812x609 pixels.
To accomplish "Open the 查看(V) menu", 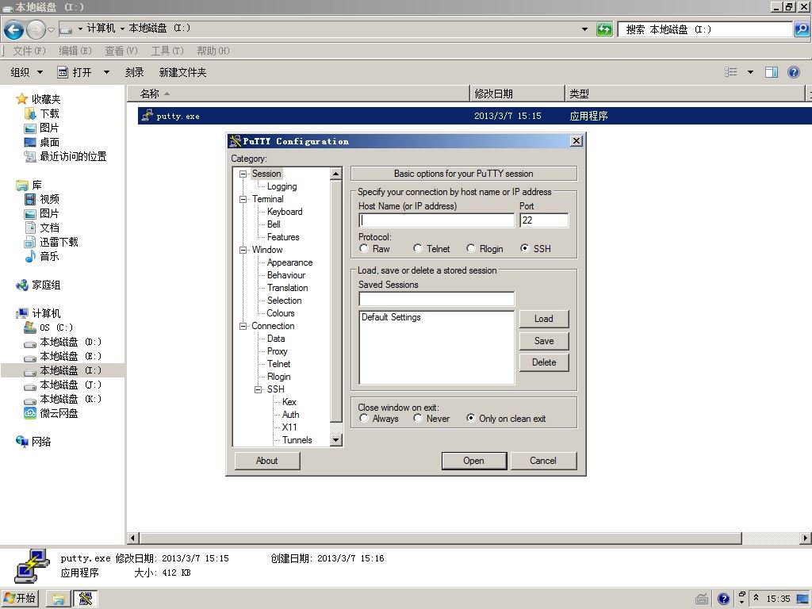I will 121,51.
